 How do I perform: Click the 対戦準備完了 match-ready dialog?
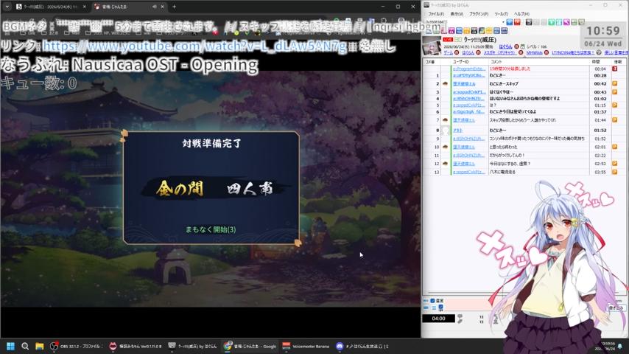(x=211, y=187)
